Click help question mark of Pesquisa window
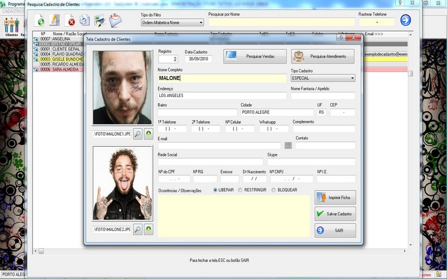 400,3
